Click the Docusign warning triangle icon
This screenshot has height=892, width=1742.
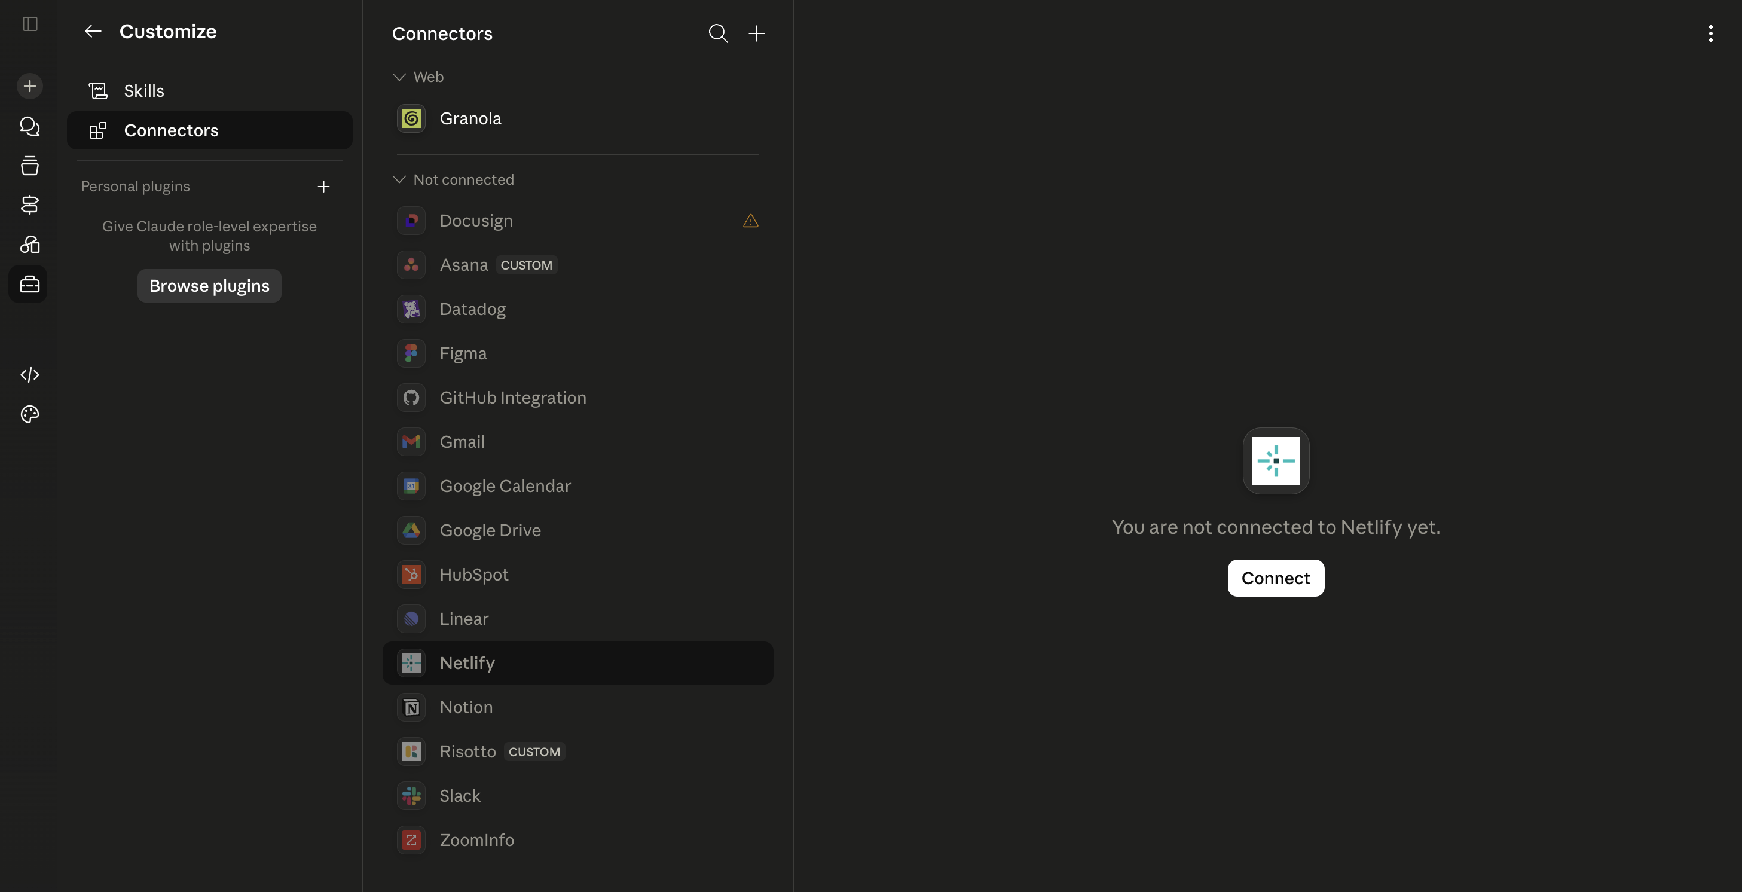(751, 221)
